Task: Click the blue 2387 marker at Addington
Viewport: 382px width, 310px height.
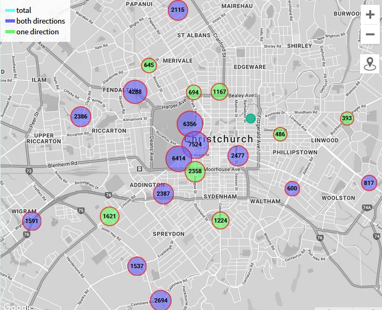Action: [163, 194]
